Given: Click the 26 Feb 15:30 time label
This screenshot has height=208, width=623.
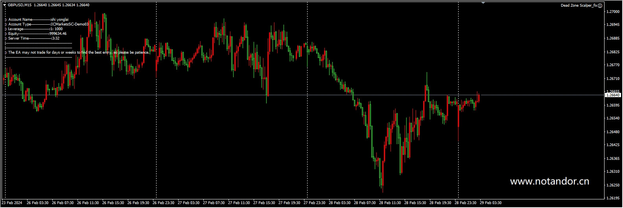Looking at the screenshot, I should [x=113, y=203].
